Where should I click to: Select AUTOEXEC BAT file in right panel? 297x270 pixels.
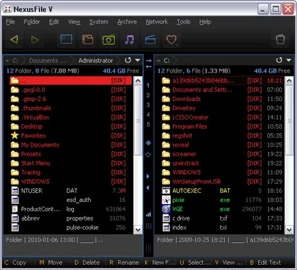pos(222,191)
